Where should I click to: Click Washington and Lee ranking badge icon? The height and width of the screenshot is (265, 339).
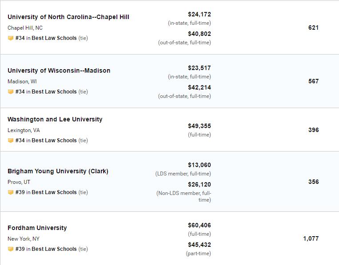pyautogui.click(x=11, y=140)
